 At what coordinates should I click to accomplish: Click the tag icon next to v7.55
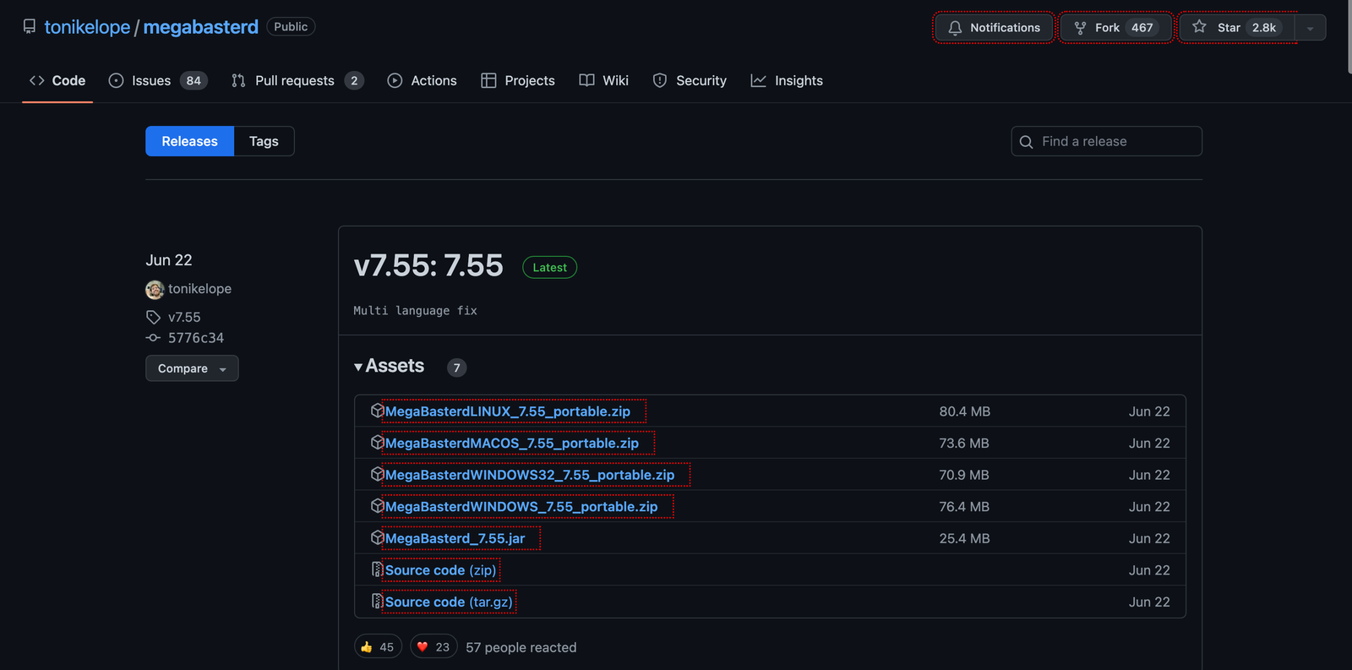point(153,318)
